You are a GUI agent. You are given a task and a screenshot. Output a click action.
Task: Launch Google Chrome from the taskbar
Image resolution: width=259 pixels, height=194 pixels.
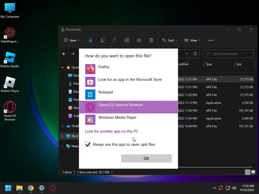click(31, 188)
